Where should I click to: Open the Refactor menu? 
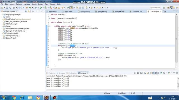(19, 4)
